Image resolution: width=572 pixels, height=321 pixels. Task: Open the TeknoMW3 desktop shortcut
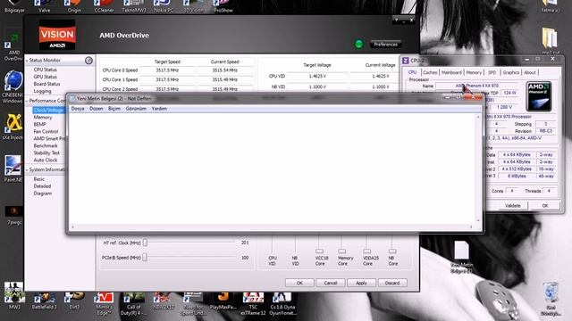tap(134, 6)
